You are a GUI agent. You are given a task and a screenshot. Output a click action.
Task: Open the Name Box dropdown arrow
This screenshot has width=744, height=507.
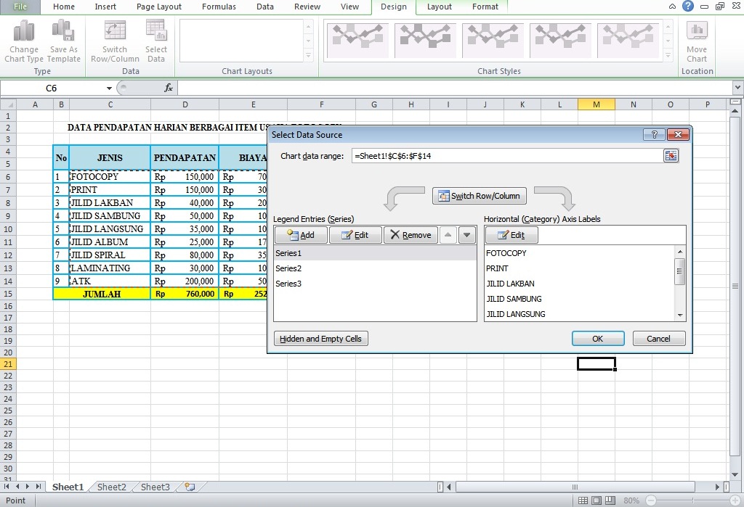click(x=109, y=88)
